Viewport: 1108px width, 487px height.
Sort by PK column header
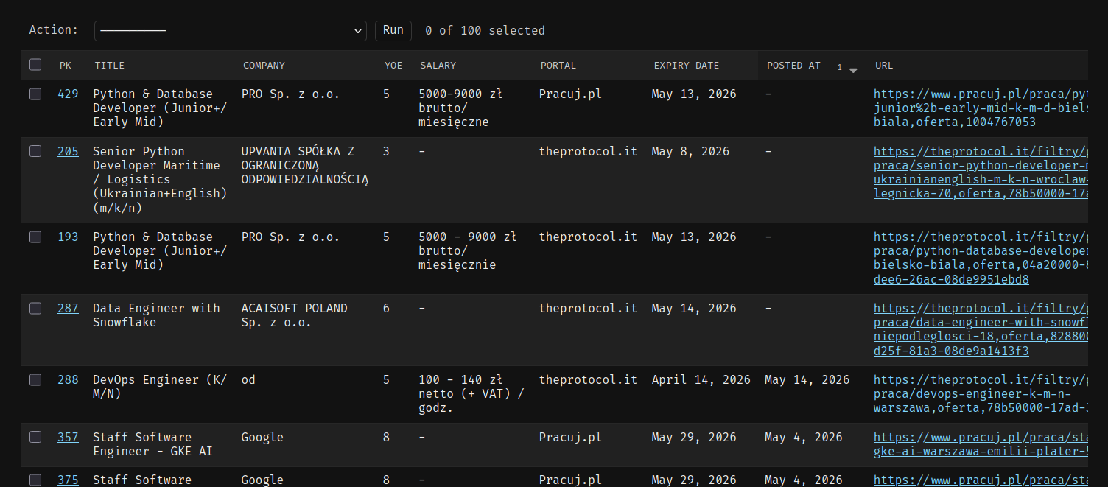click(66, 66)
